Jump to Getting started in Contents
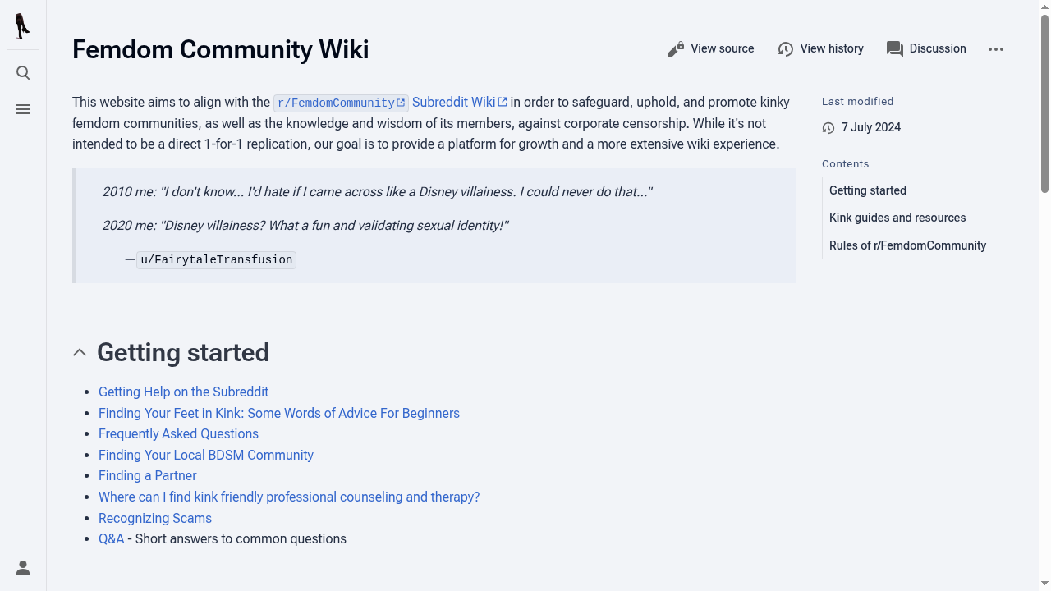Image resolution: width=1051 pixels, height=591 pixels. point(867,190)
